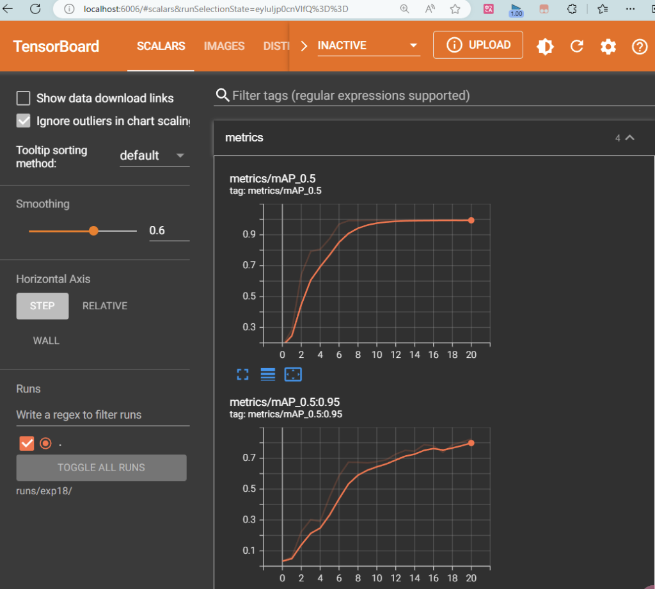Image resolution: width=655 pixels, height=589 pixels.
Task: Toggle the run checkbox under Runs
Action: click(x=26, y=443)
